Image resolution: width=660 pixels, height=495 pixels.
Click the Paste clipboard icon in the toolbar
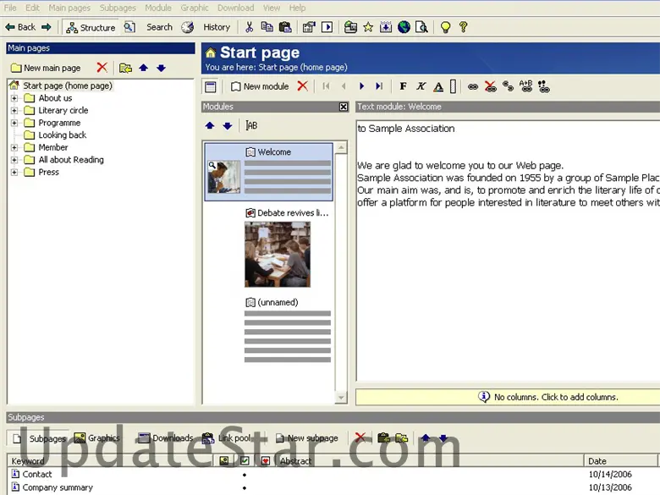[x=285, y=27]
